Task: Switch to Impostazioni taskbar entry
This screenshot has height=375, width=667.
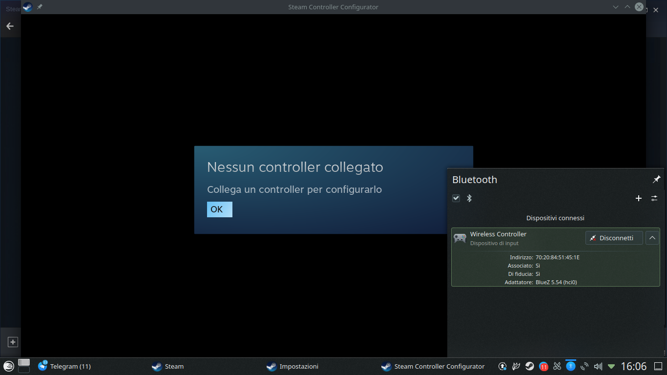Action: click(x=292, y=366)
